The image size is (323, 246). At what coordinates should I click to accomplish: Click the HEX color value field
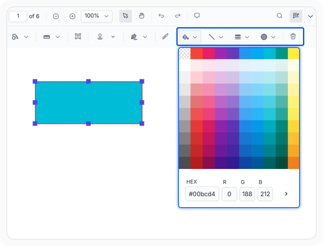click(202, 194)
